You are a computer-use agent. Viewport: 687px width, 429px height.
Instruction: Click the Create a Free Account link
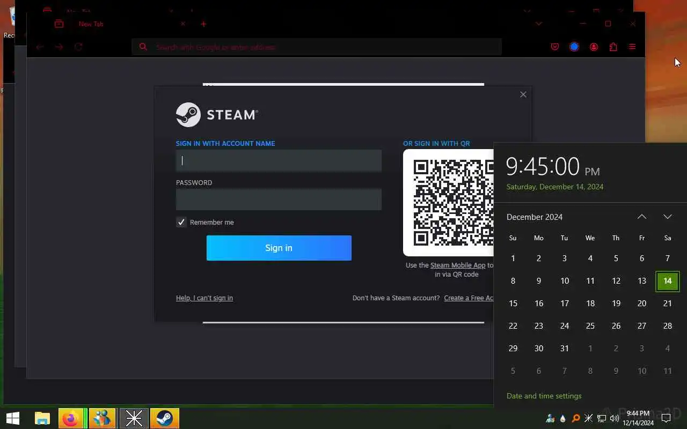(x=469, y=298)
